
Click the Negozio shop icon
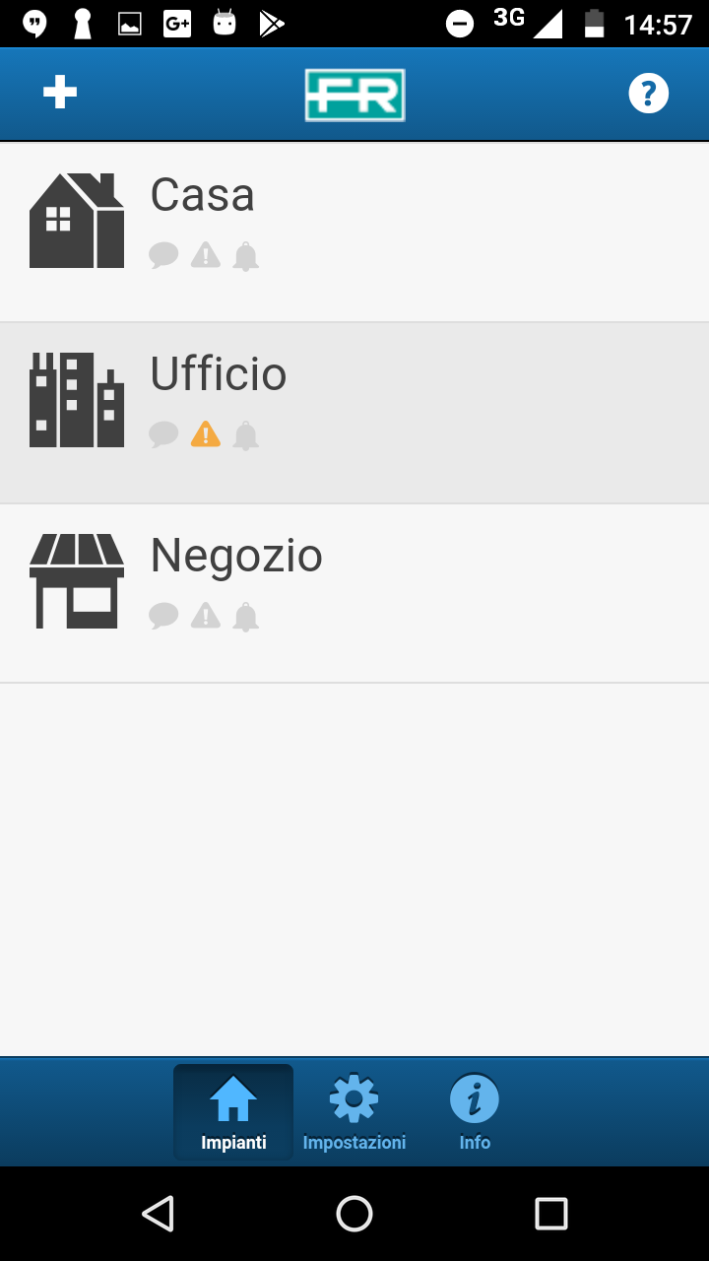point(77,581)
